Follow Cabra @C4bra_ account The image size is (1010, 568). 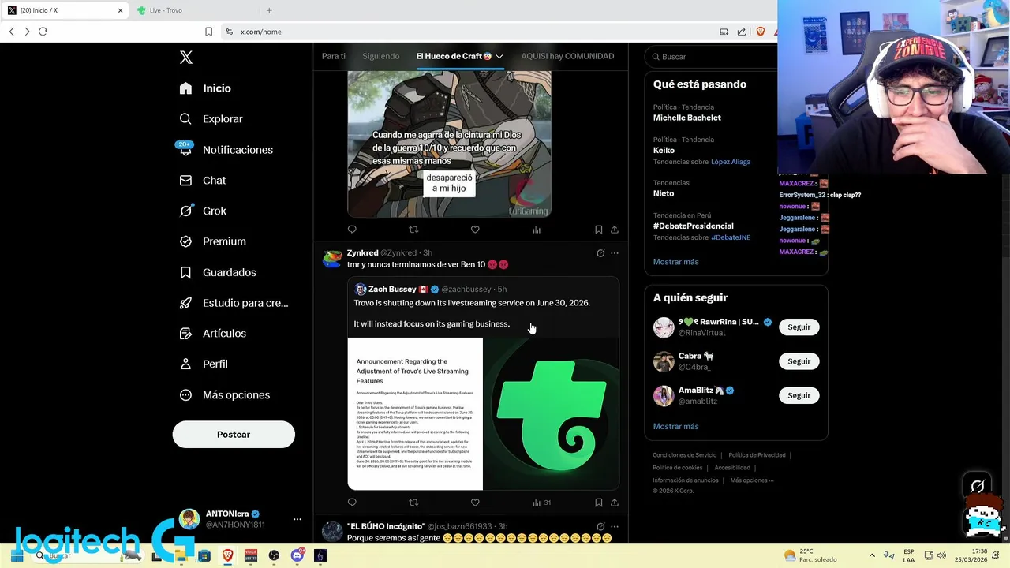[x=799, y=361]
